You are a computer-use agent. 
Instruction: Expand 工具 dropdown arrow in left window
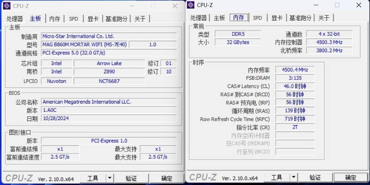110,179
